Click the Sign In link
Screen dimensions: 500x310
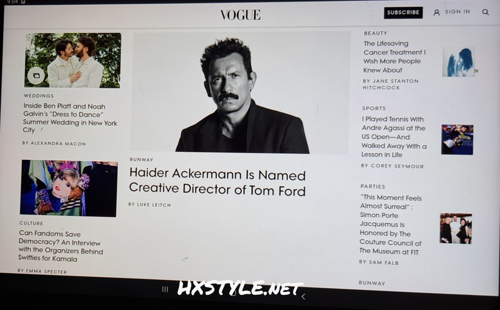tap(457, 12)
